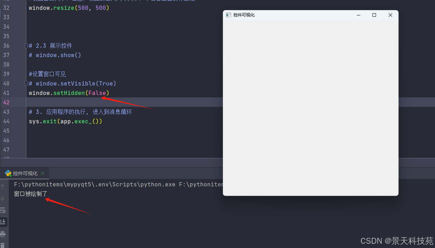
Task: Toggle soft-wrap in the Run console
Action: pyautogui.click(x=3, y=210)
